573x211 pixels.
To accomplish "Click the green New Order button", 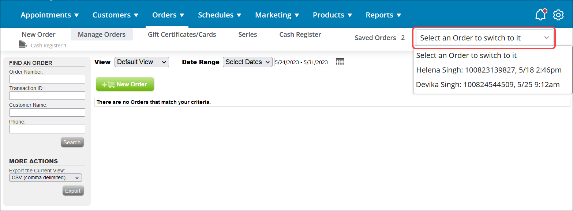I will pyautogui.click(x=125, y=84).
